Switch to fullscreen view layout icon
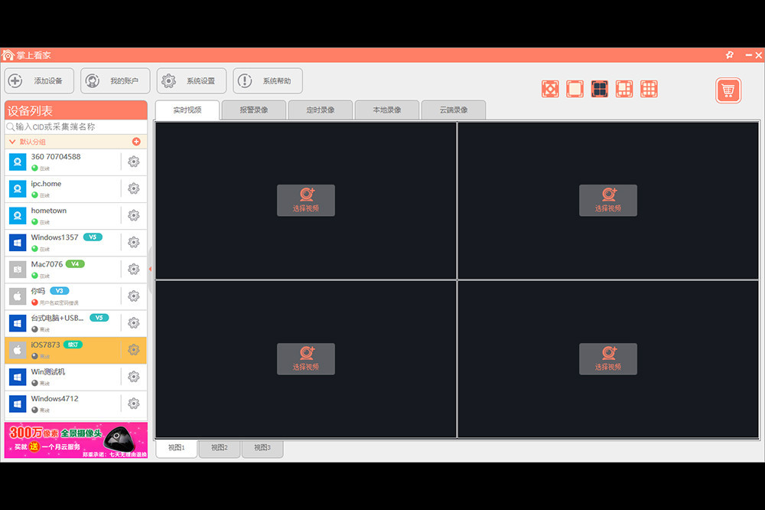 550,89
